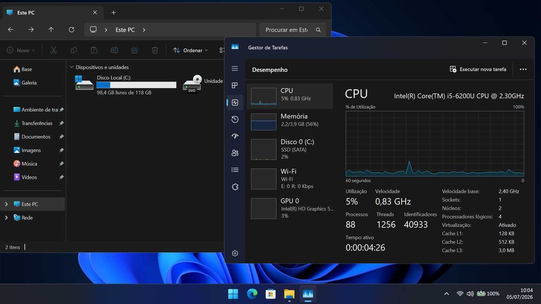The width and height of the screenshot is (541, 304).
Task: Expand the Rede tree node
Action: click(6, 218)
